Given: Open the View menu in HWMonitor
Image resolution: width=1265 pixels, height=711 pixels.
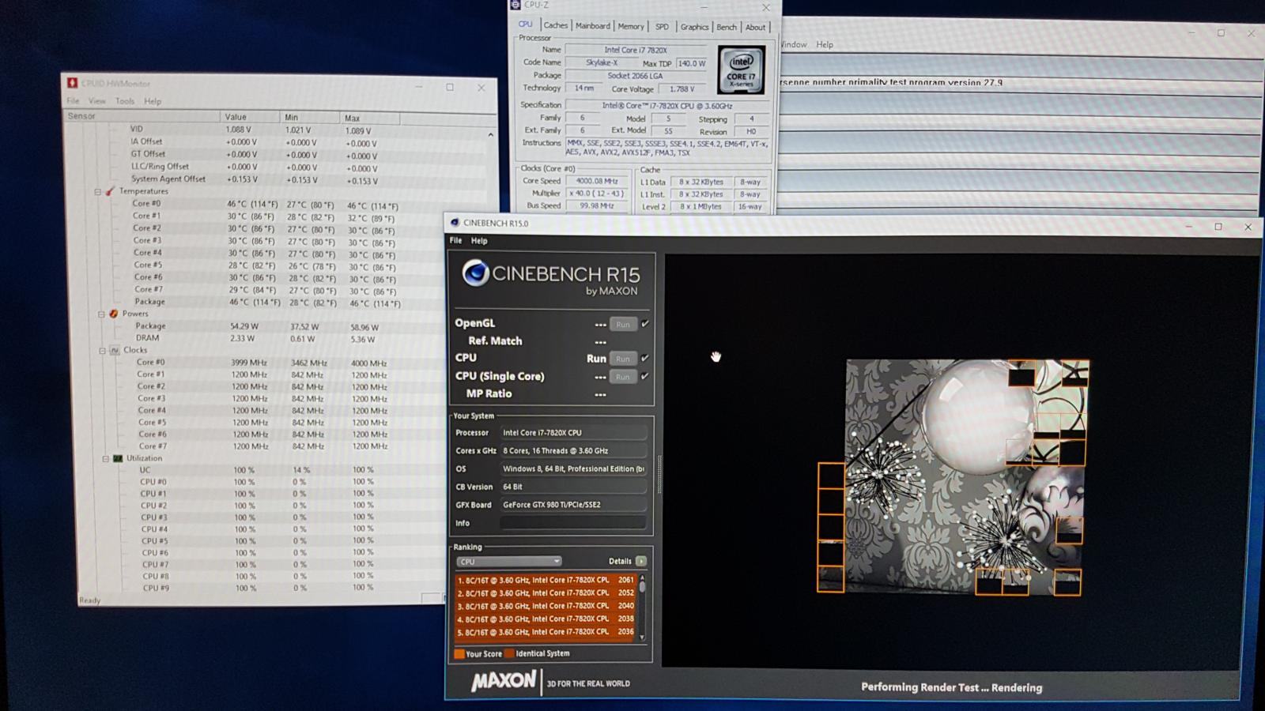Looking at the screenshot, I should [x=97, y=101].
